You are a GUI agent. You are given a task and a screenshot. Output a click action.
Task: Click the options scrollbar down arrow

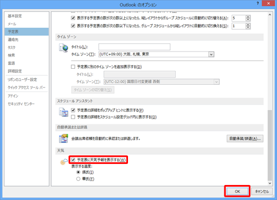pos(270,183)
